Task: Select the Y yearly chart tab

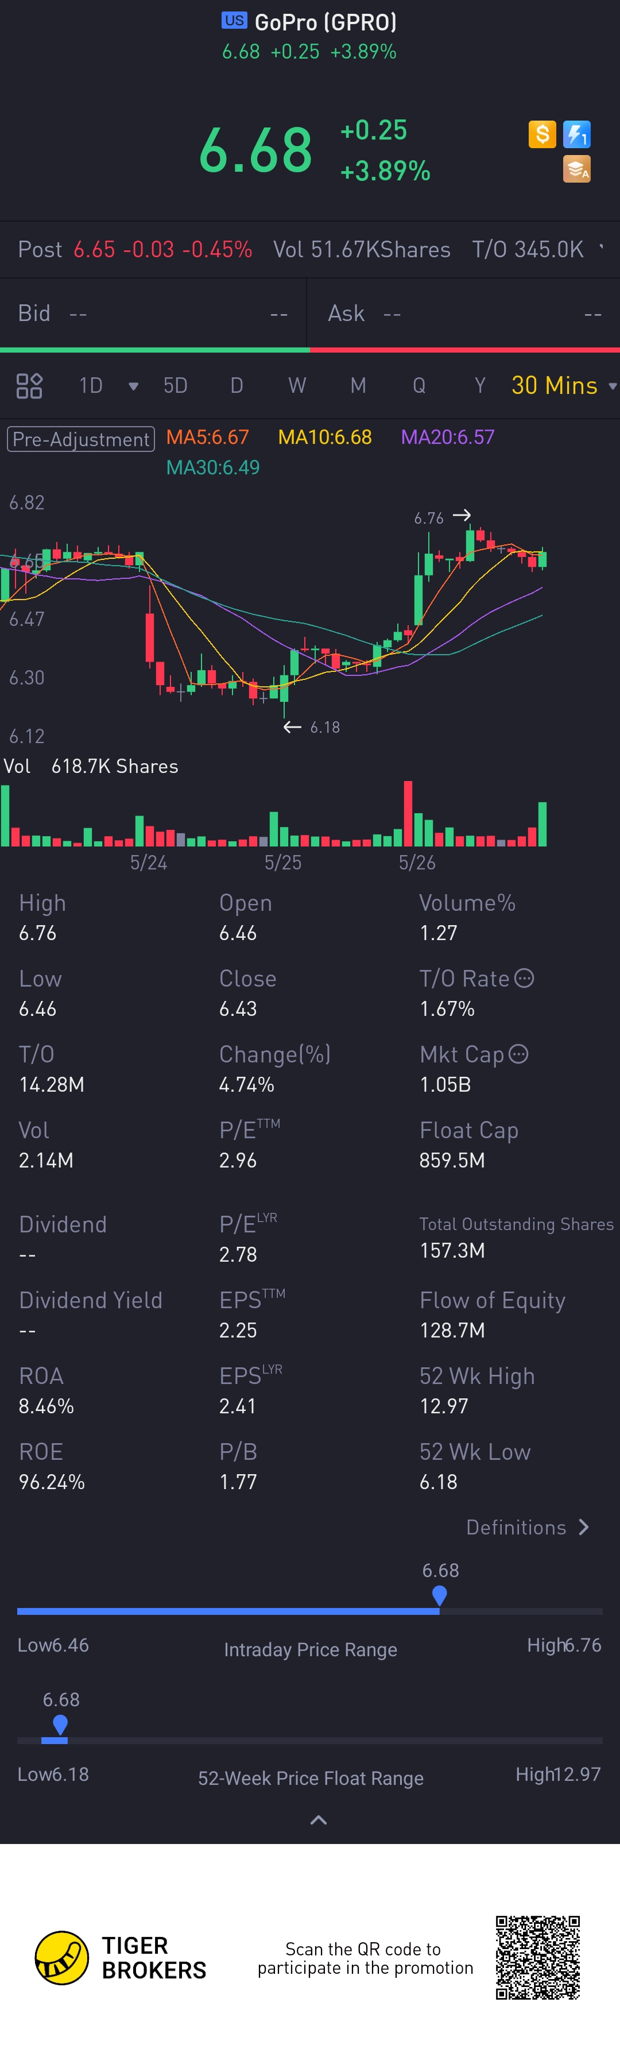Action: (480, 386)
